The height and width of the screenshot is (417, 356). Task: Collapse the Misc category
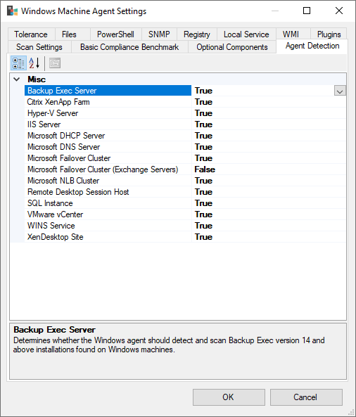click(17, 79)
